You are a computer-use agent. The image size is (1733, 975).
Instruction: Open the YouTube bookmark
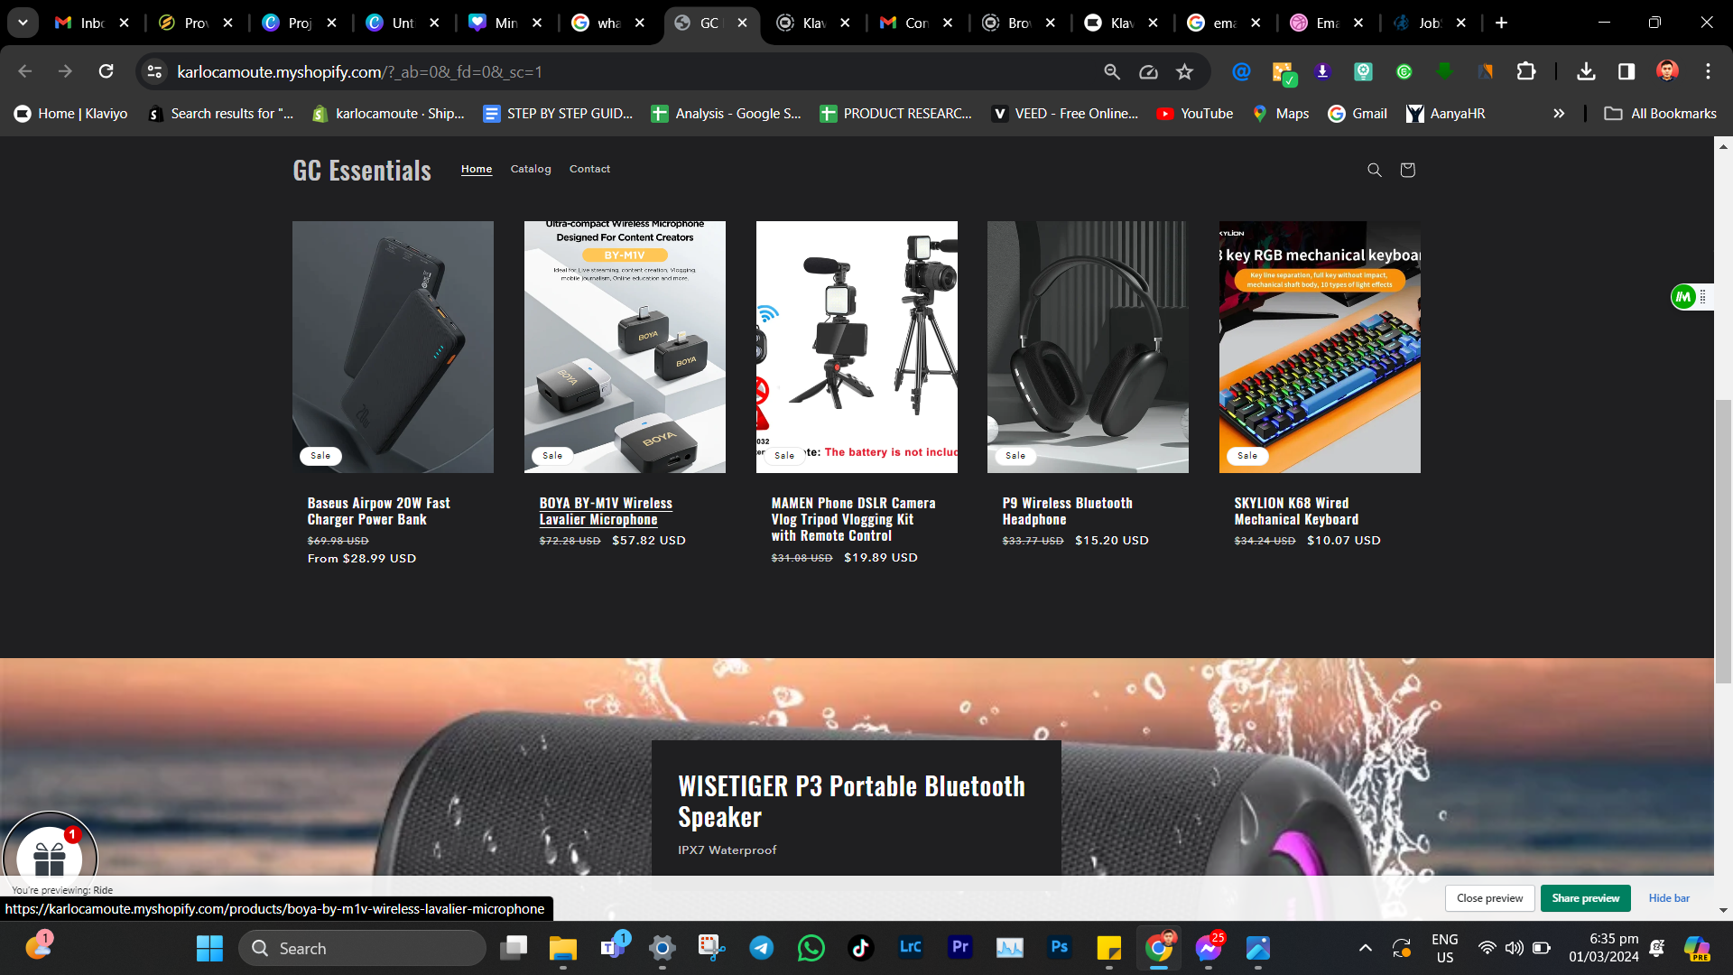coord(1195,113)
